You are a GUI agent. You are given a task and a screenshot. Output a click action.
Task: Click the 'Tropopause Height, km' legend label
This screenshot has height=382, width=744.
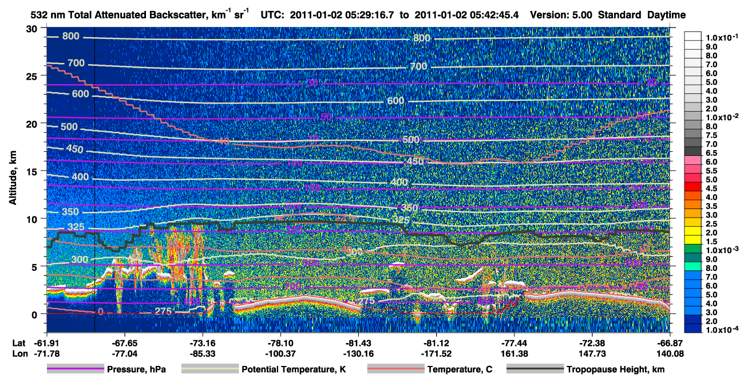click(615, 369)
